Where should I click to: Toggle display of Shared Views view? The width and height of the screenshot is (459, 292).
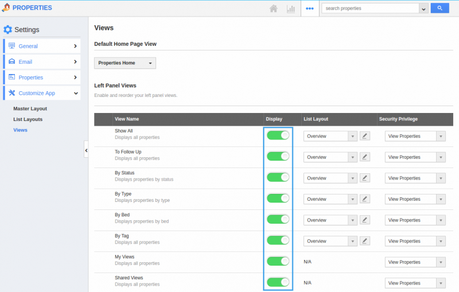tap(278, 282)
